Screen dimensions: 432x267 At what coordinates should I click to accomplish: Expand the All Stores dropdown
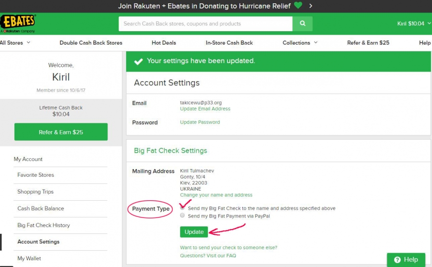(15, 43)
